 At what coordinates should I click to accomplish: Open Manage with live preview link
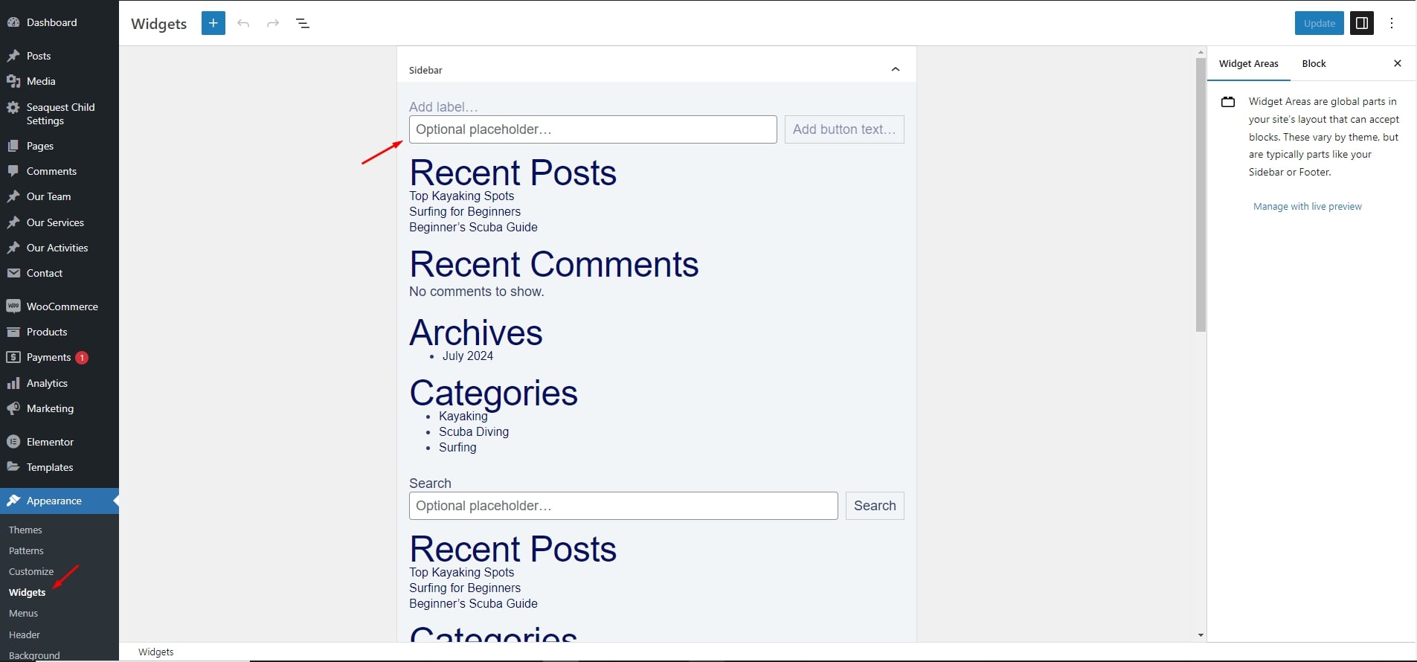tap(1307, 207)
